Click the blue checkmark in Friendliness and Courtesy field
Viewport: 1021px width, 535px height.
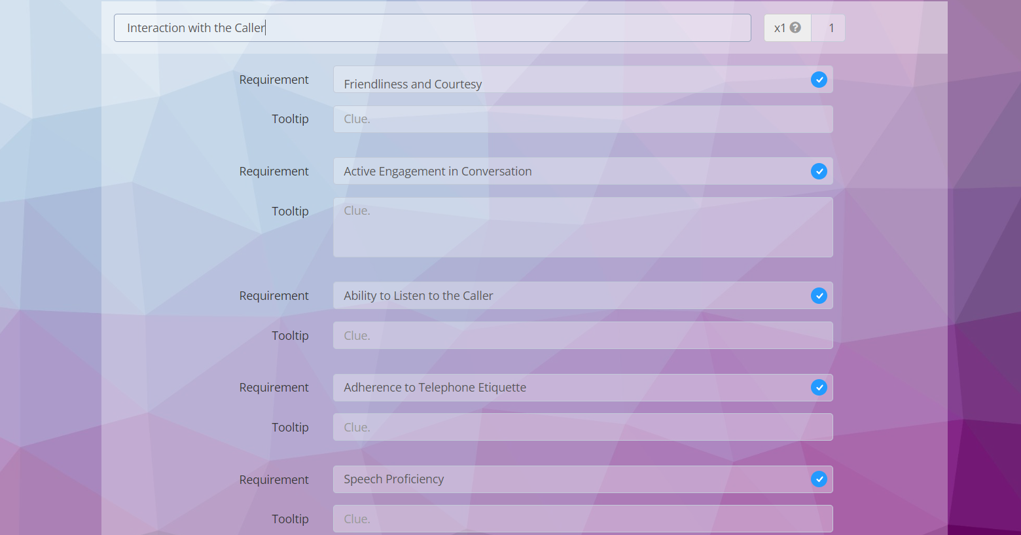coord(819,80)
